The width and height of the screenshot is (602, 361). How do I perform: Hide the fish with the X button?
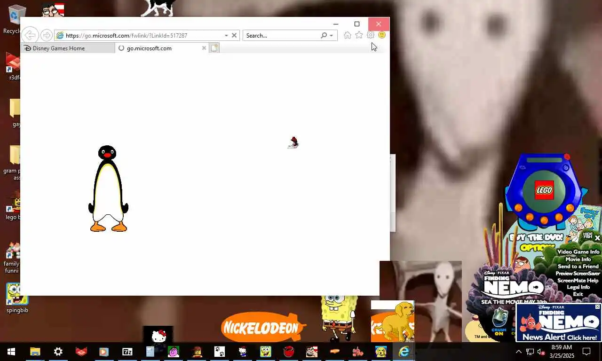[597, 238]
